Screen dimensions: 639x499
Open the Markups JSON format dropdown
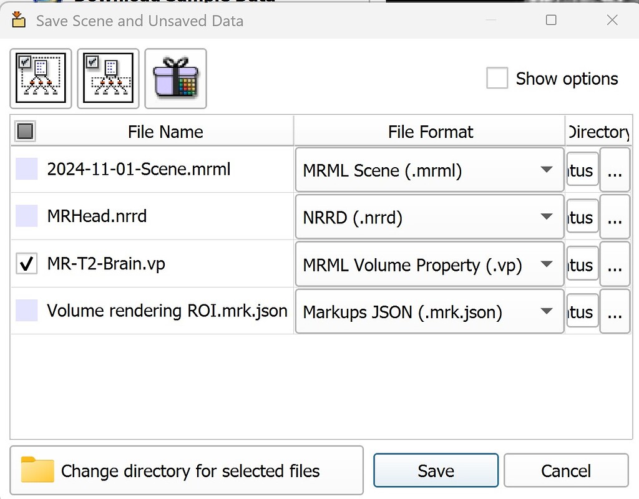click(x=547, y=311)
